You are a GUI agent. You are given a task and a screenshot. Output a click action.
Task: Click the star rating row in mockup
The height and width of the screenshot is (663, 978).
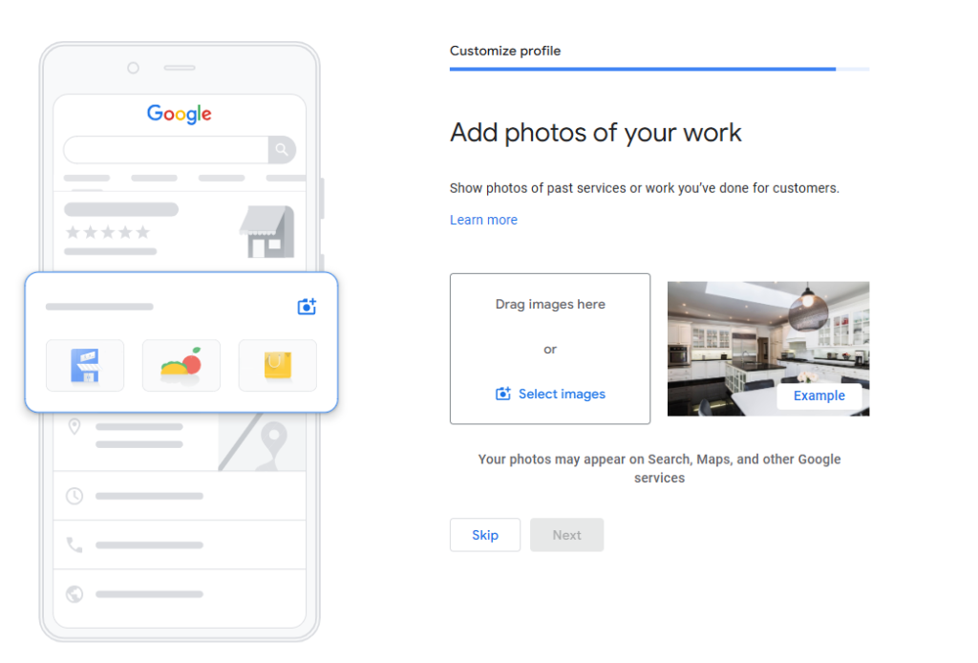click(x=107, y=233)
